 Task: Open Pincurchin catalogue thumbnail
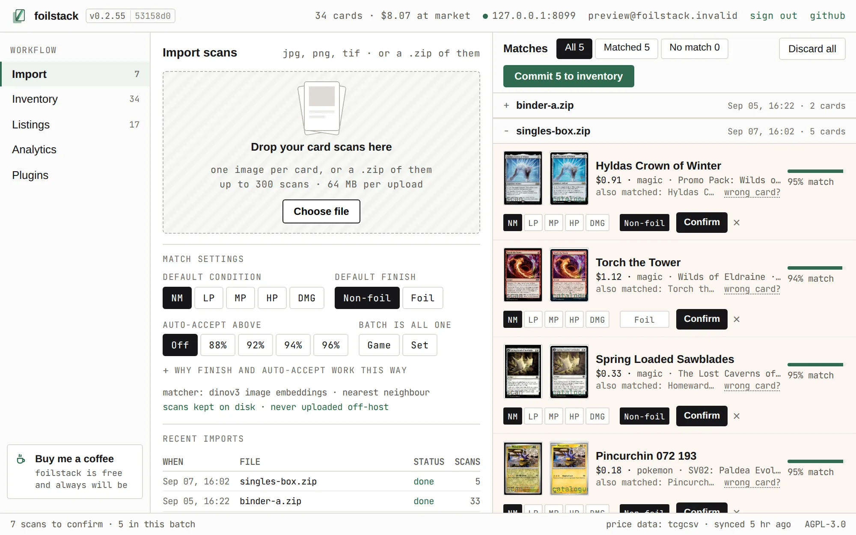[569, 468]
